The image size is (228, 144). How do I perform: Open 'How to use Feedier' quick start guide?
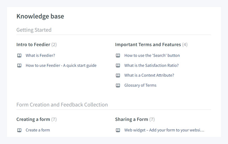61,65
